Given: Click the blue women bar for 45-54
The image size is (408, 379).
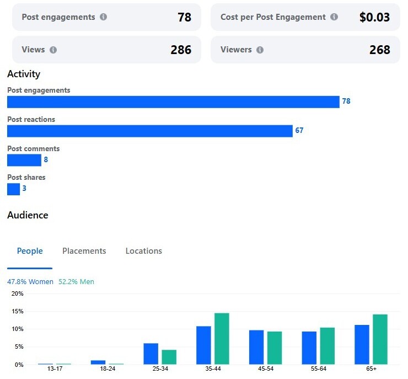Looking at the screenshot, I should pyautogui.click(x=256, y=347).
